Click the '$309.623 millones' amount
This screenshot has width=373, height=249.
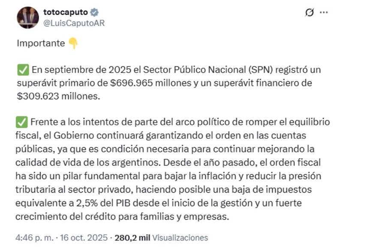coord(58,97)
